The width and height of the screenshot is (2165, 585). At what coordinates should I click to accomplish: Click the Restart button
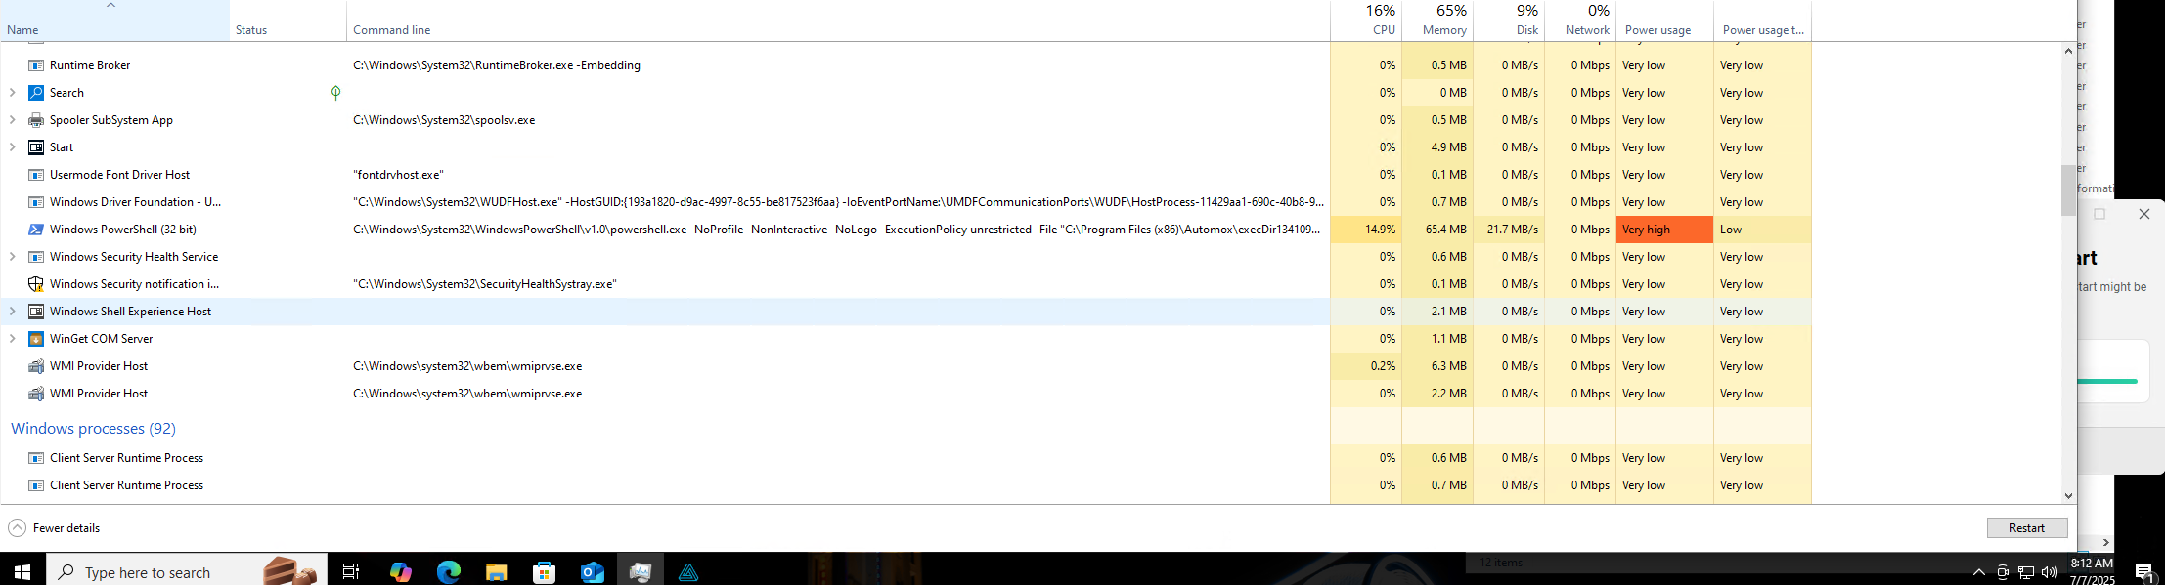(x=2026, y=528)
